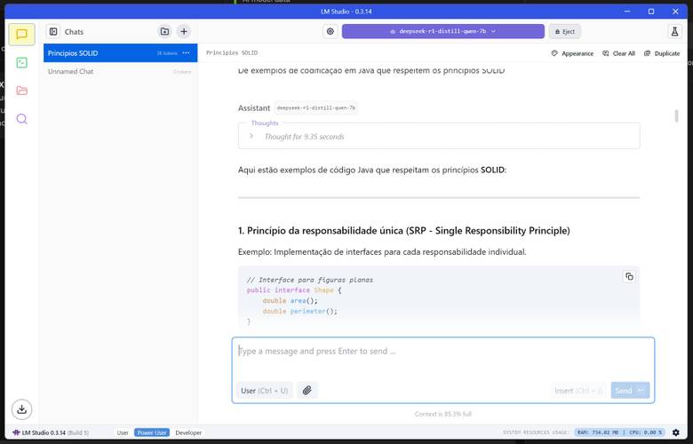Click the LM Studio logo in status bar
Screen dimensions: 693x444
point(16,432)
